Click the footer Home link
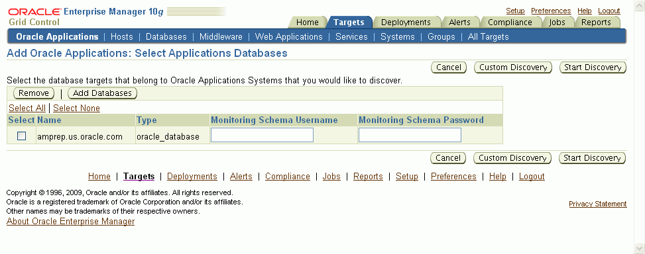Viewport: 645px width, 254px height. point(99,176)
